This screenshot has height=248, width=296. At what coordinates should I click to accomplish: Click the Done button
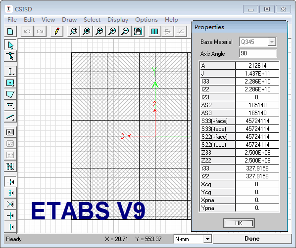(x=252, y=239)
